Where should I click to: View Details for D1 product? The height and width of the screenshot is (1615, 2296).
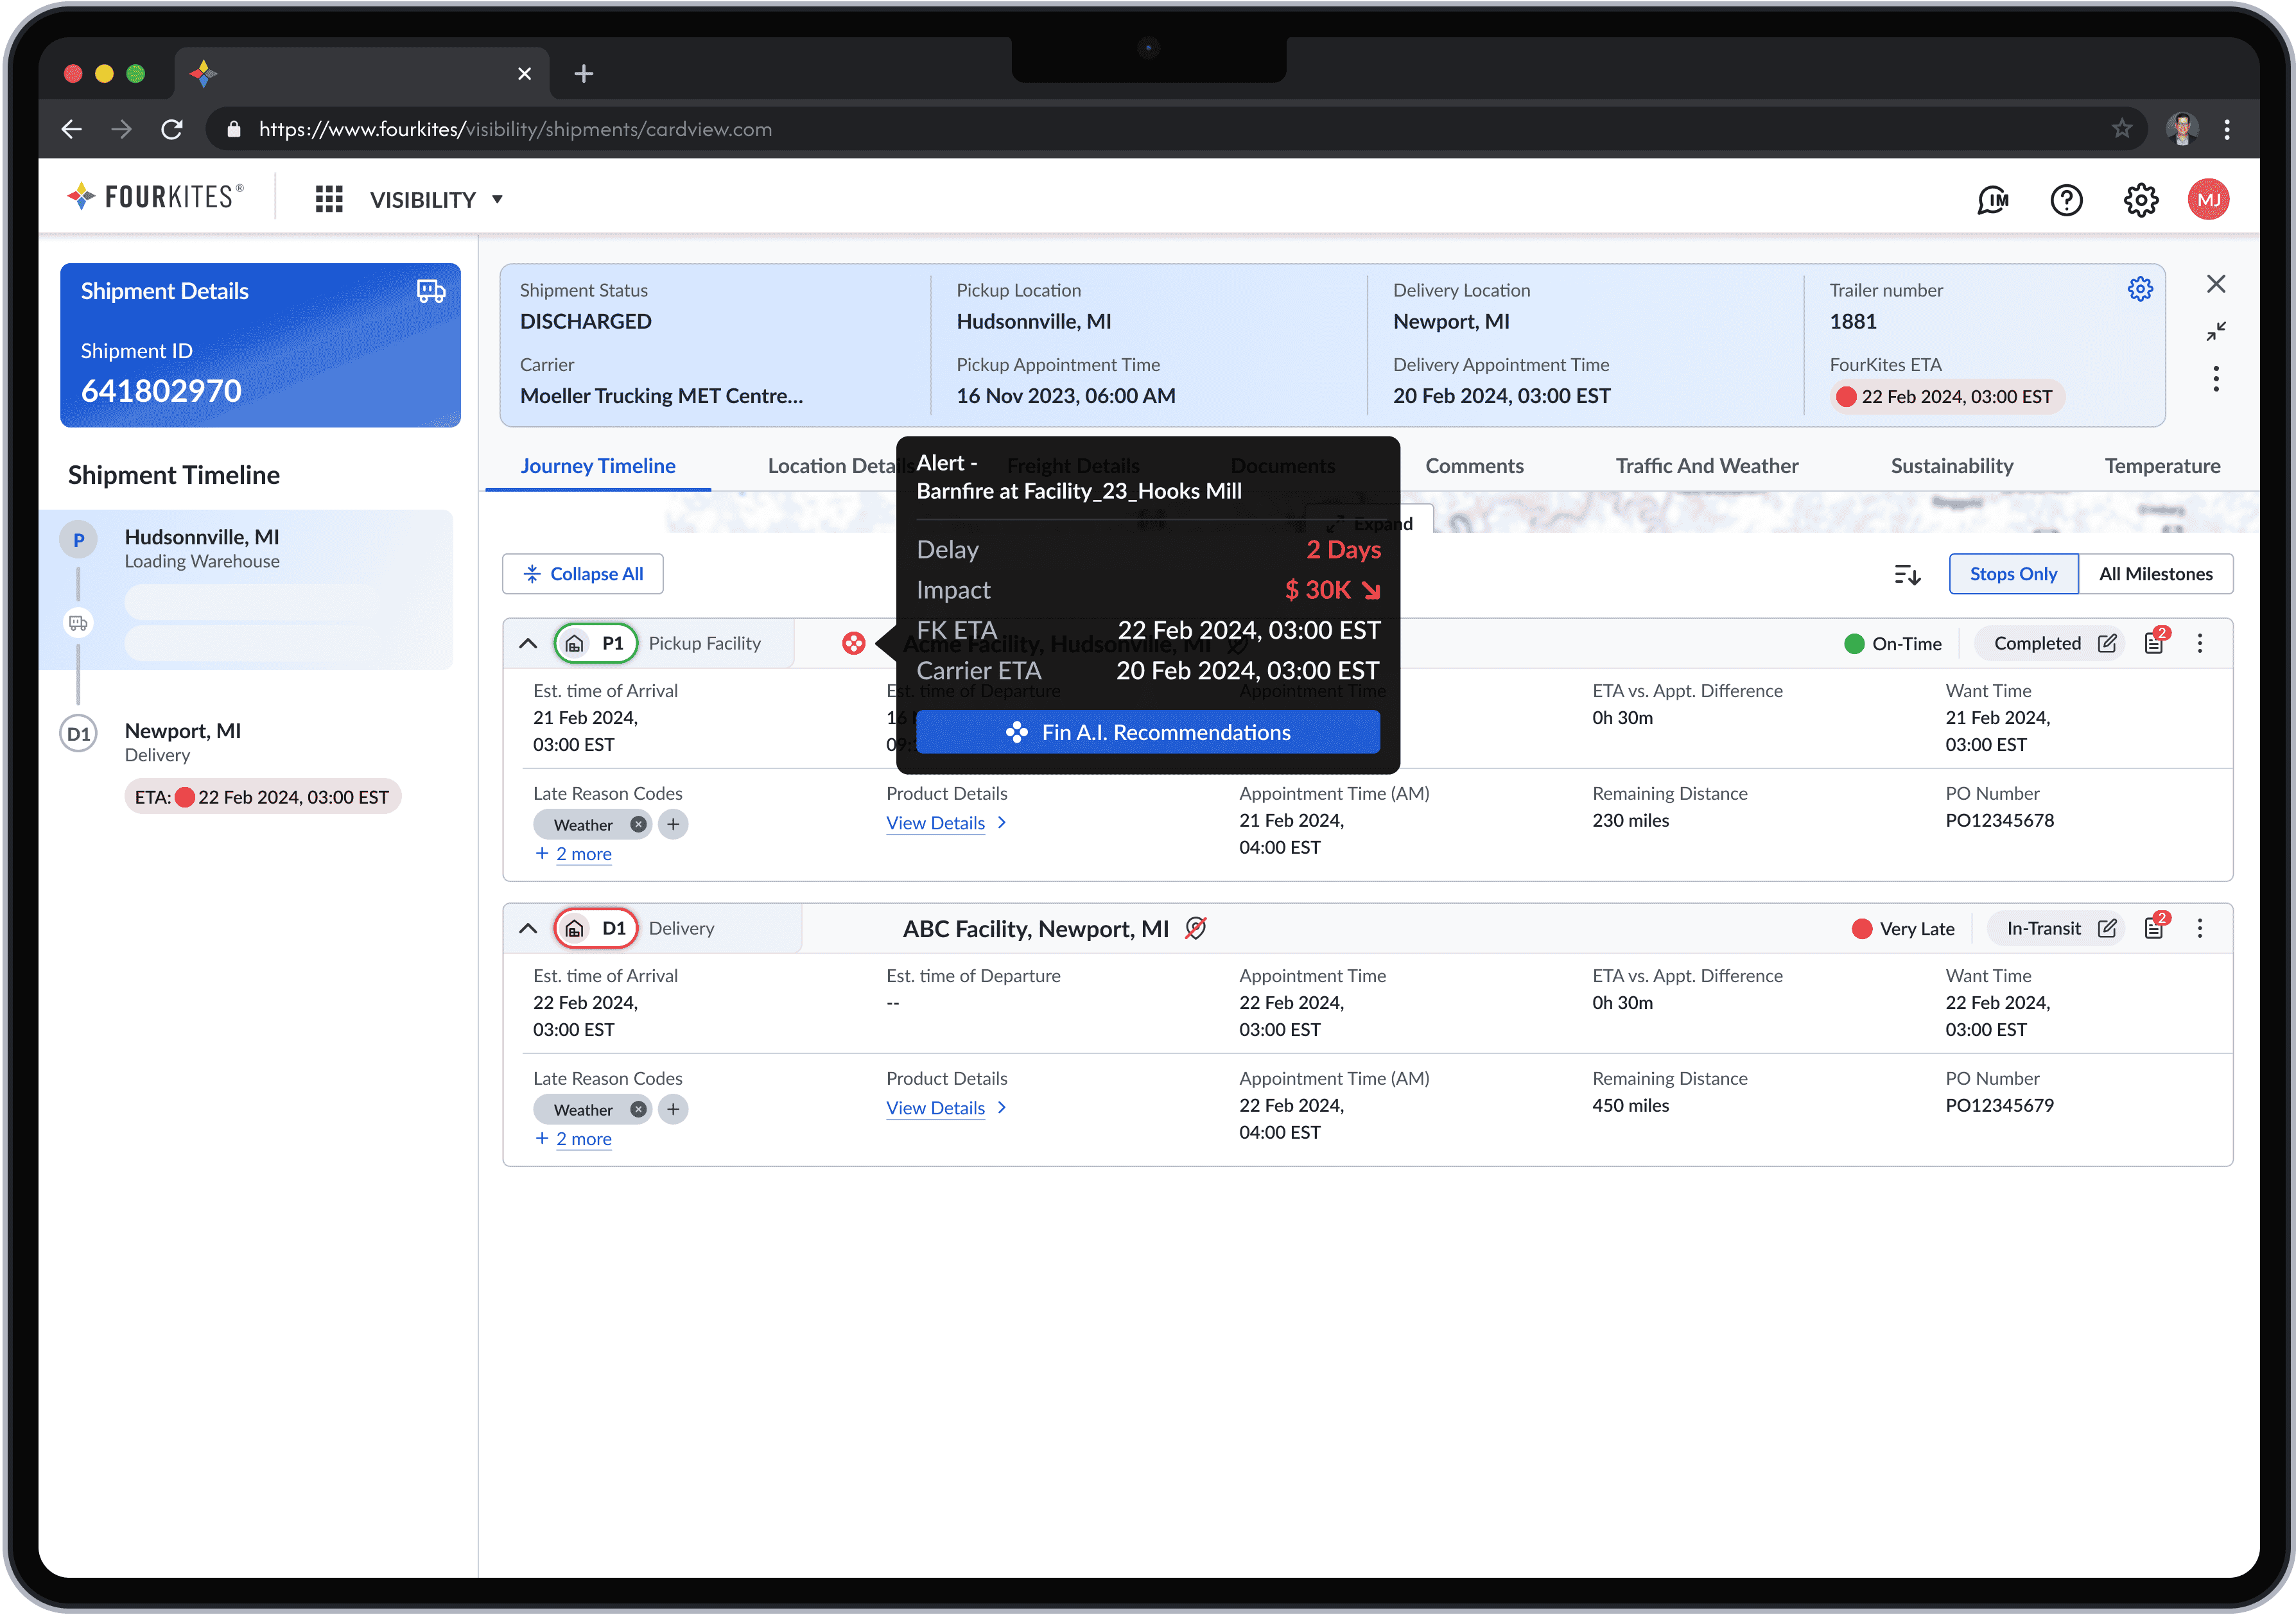pyautogui.click(x=946, y=1108)
